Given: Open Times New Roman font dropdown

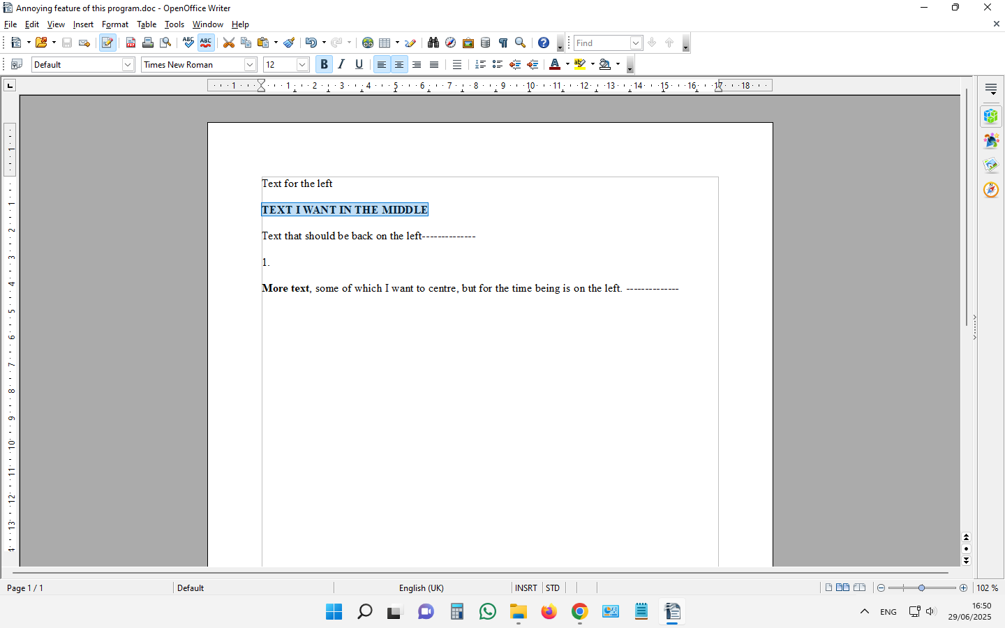Looking at the screenshot, I should (250, 64).
